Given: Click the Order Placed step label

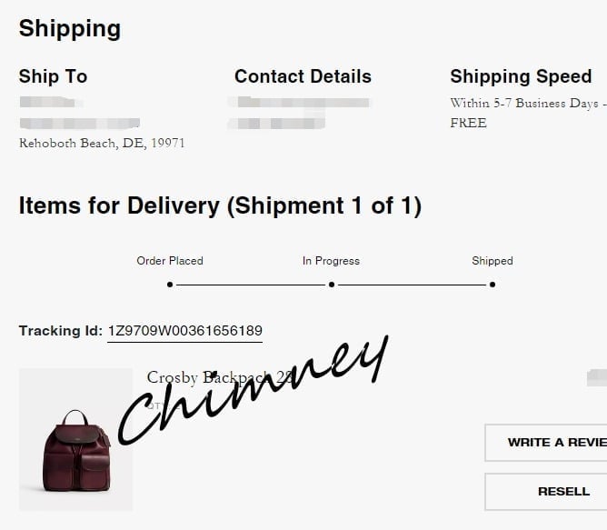Looking at the screenshot, I should pos(170,261).
